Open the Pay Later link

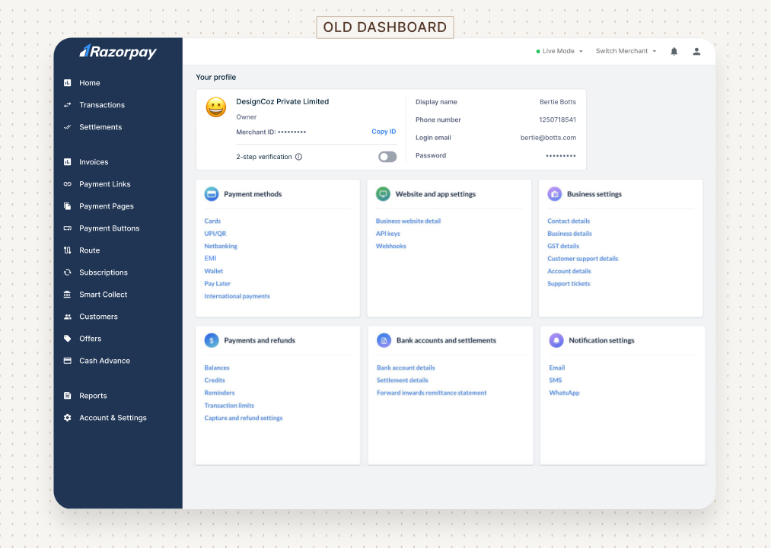coord(218,284)
